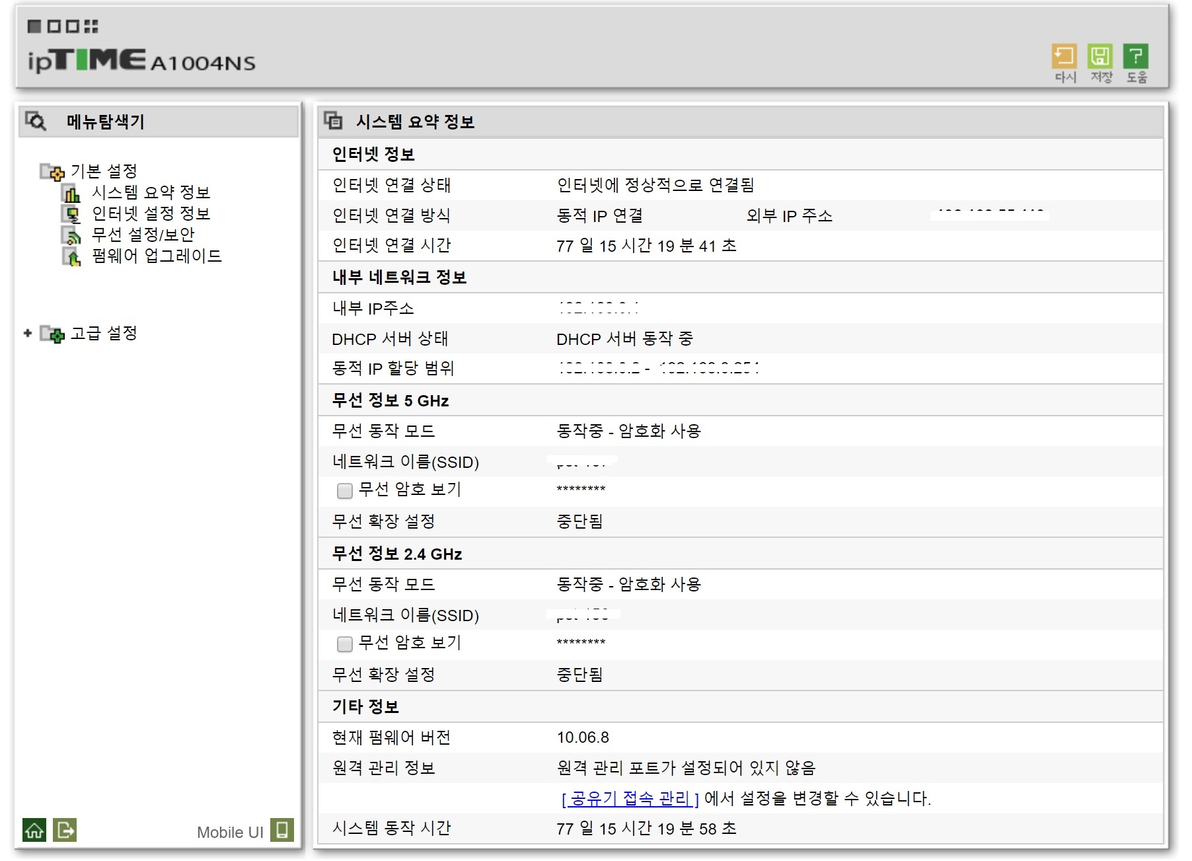Click the panel icon on 시스템 요약 정보 header
This screenshot has width=1192, height=861.
tap(334, 121)
